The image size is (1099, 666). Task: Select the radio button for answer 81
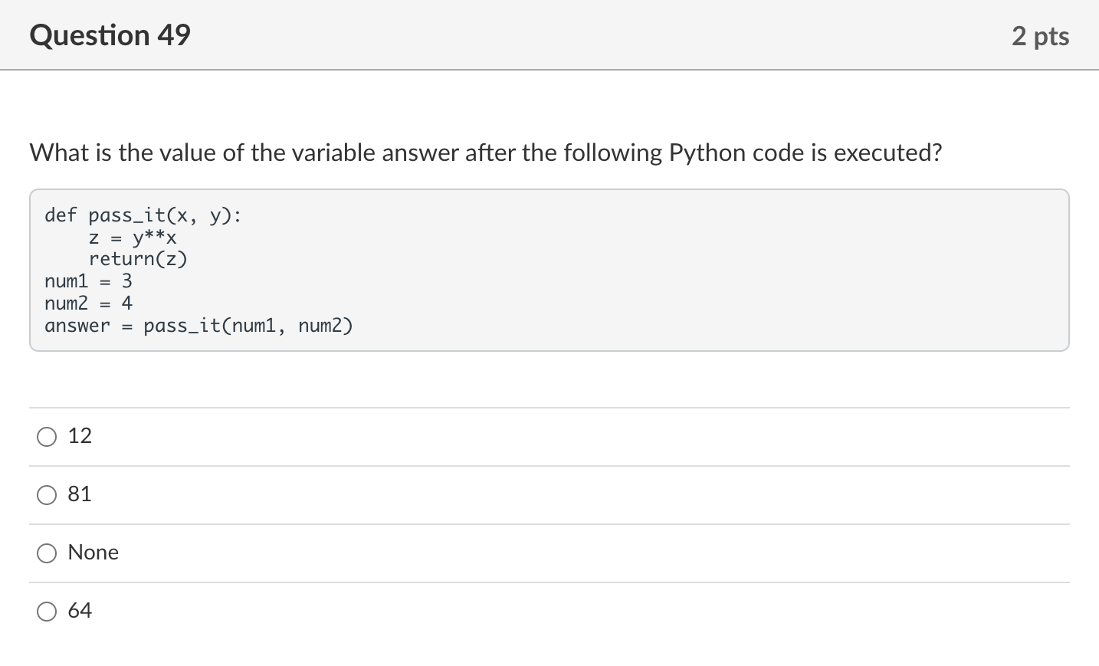pos(47,494)
